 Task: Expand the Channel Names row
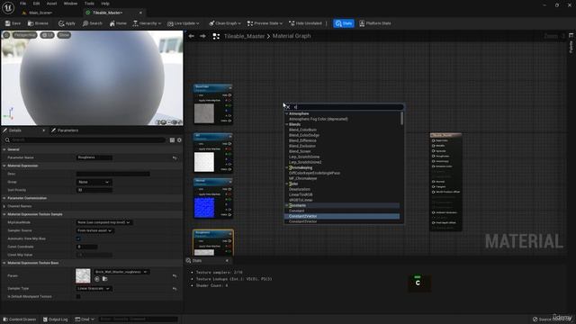pyautogui.click(x=4, y=206)
